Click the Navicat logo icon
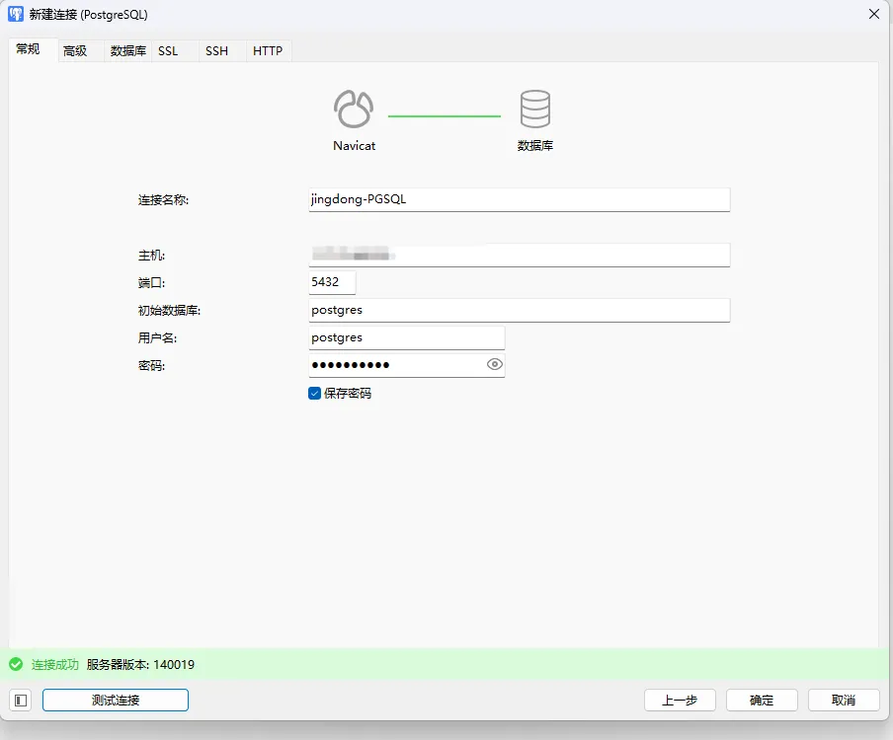The image size is (893, 740). [x=354, y=109]
